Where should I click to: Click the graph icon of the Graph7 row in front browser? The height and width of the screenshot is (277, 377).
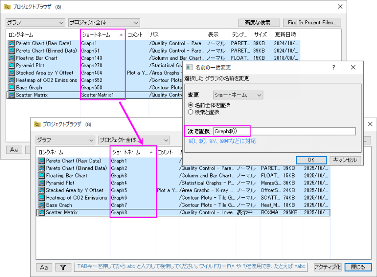[42, 205]
